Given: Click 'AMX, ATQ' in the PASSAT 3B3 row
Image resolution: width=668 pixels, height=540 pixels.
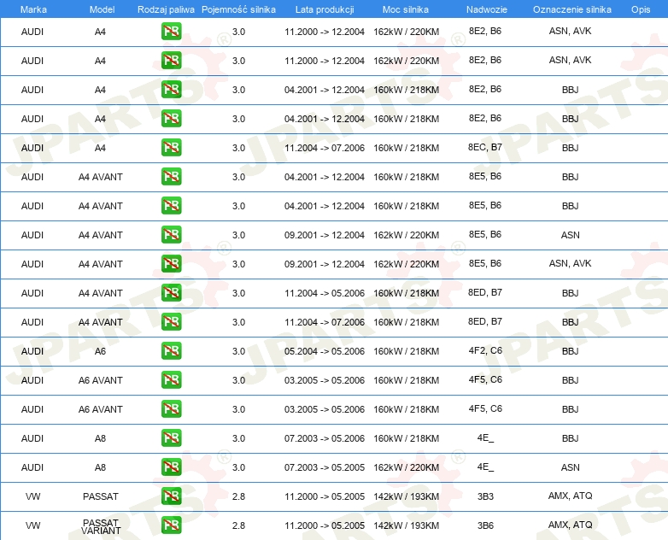Looking at the screenshot, I should [570, 496].
